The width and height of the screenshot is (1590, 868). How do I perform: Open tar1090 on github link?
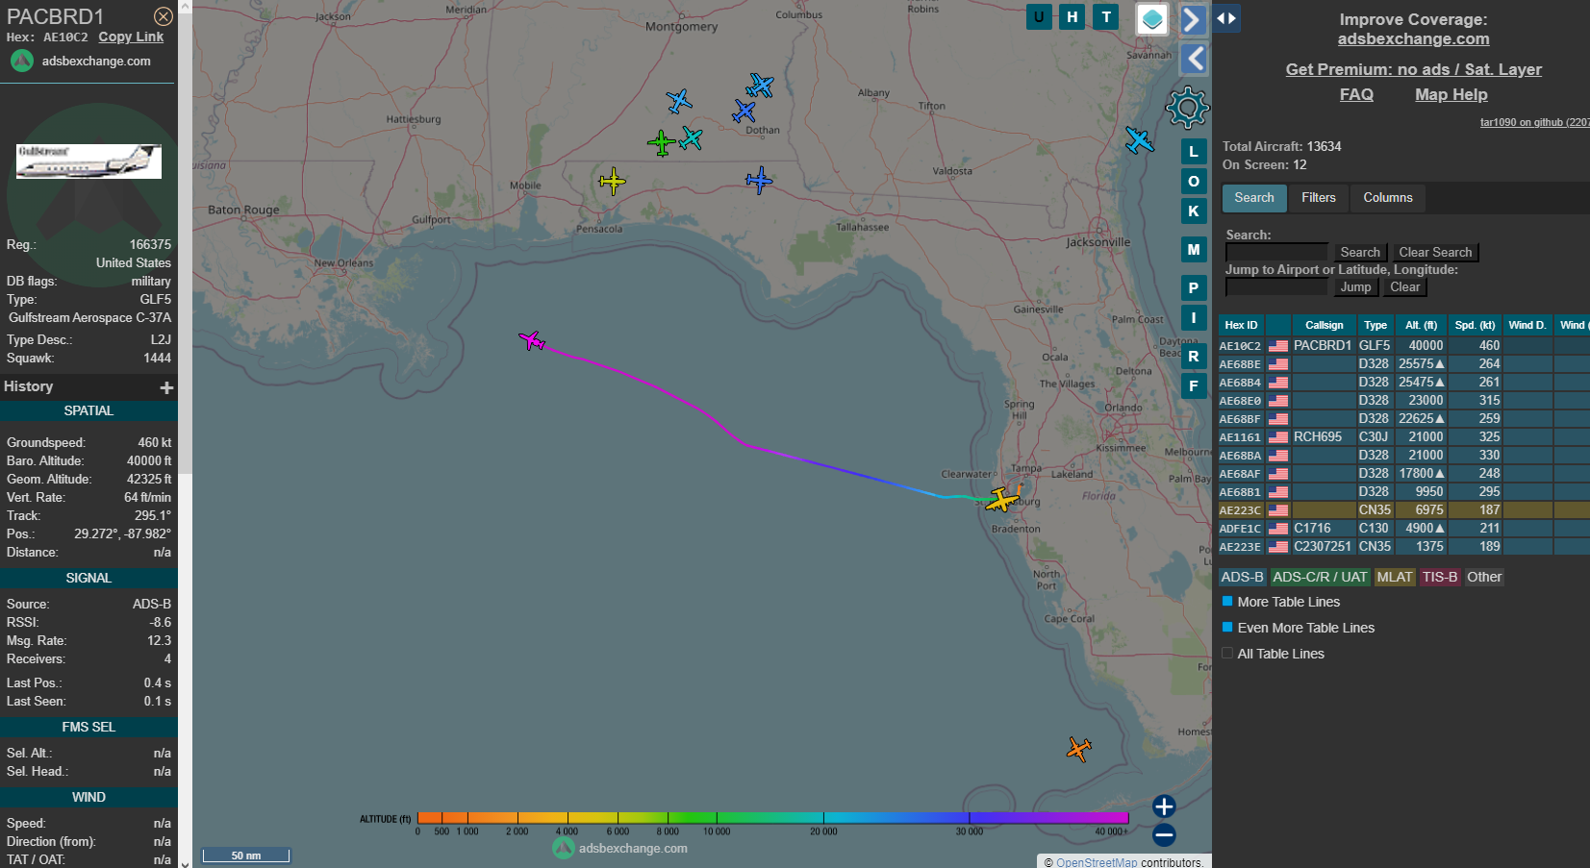tap(1534, 122)
